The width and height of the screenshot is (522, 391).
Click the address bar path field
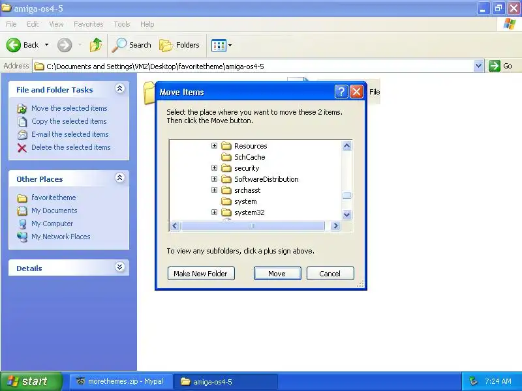(253, 66)
